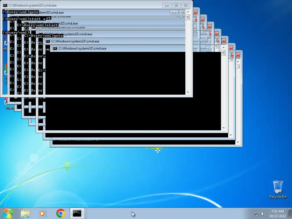Viewport: 292px width, 219px height.
Task: Click the Show desktop strip beside the clock
Action: (x=291, y=213)
